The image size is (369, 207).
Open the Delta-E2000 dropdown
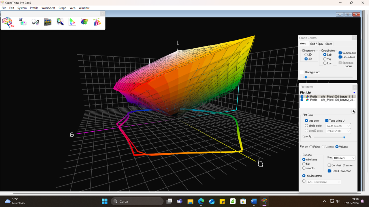(x=338, y=131)
